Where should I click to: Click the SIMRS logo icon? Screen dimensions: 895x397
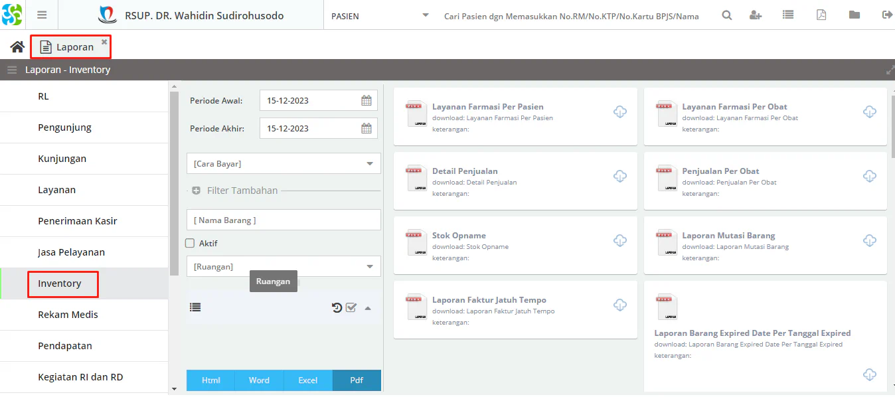(12, 15)
